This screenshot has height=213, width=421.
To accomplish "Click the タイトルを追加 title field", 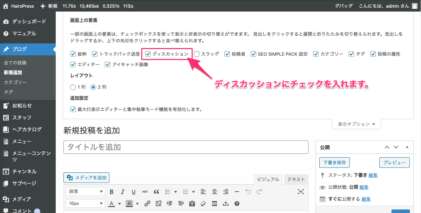I will (186, 147).
